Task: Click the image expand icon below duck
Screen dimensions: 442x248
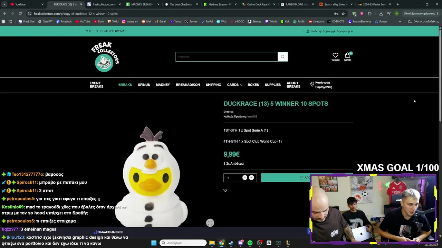Action: (x=210, y=223)
